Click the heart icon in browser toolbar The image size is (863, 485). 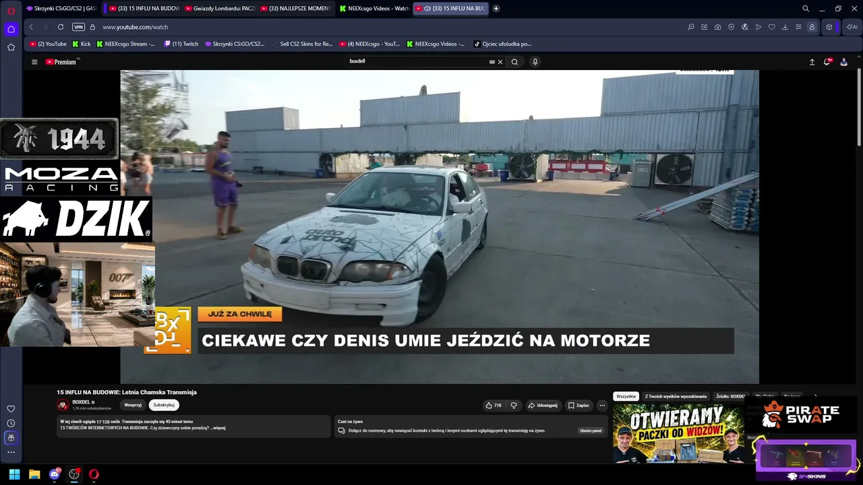pyautogui.click(x=771, y=27)
